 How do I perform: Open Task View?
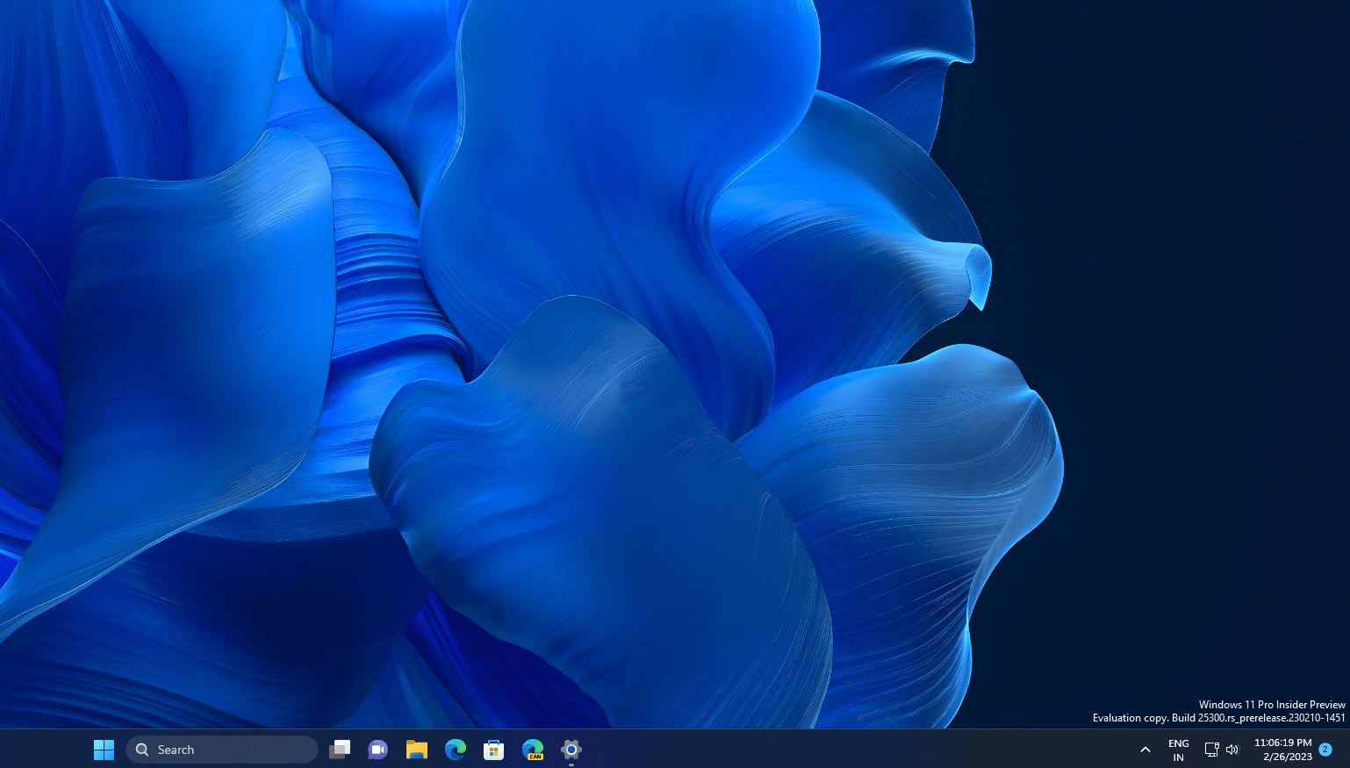click(x=340, y=749)
